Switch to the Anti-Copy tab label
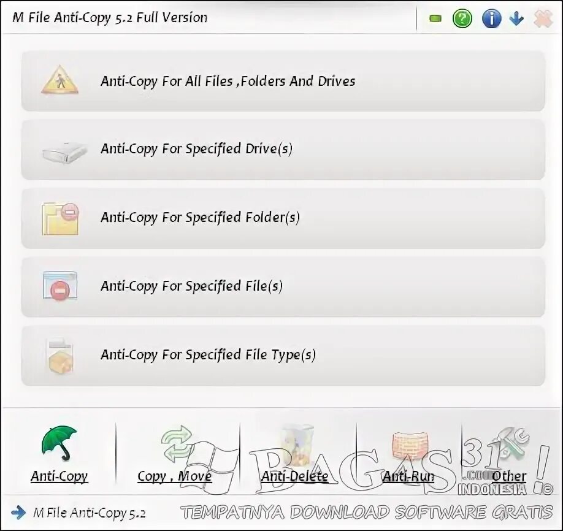This screenshot has height=531, width=563. 59,476
